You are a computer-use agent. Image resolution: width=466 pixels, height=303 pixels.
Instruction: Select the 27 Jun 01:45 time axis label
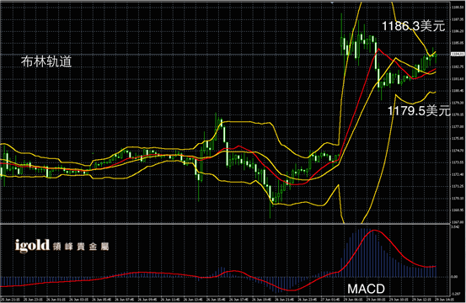330,300
